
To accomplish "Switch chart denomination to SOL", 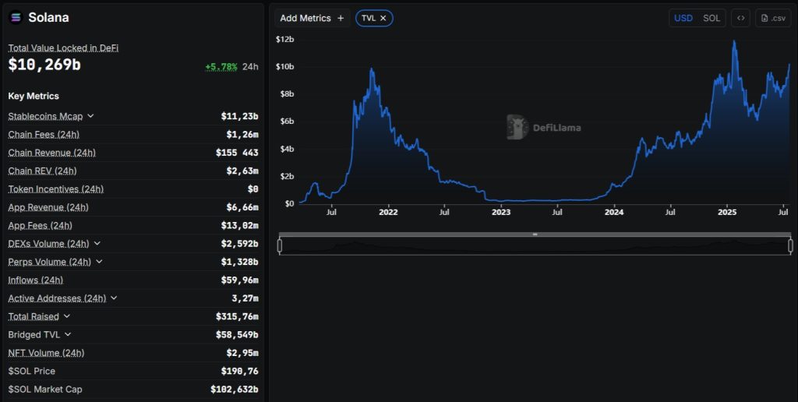I will [711, 19].
